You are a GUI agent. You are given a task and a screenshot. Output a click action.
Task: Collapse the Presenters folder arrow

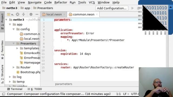pos(14,43)
